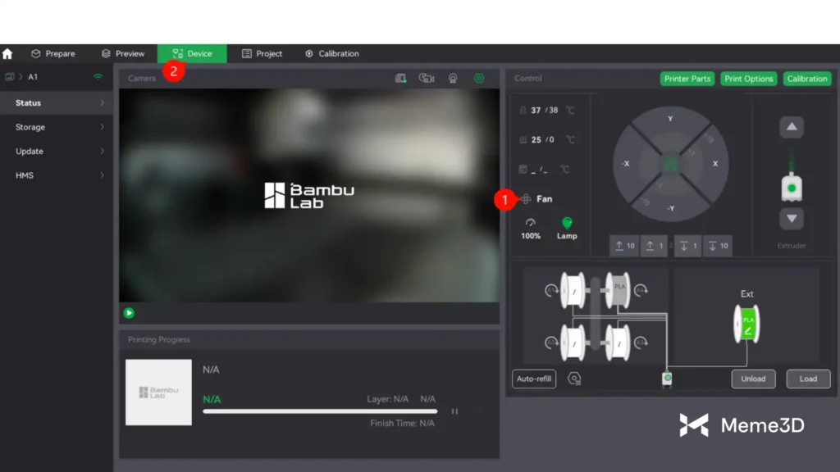This screenshot has height=472, width=840.
Task: Start the camera live view playback
Action: click(x=129, y=313)
